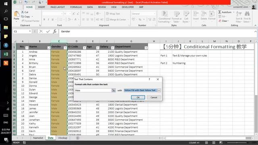Open Sort & Filter in Editing group
The width and height of the screenshot is (258, 145).
point(239,17)
